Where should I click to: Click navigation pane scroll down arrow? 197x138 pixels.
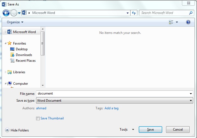43,86
